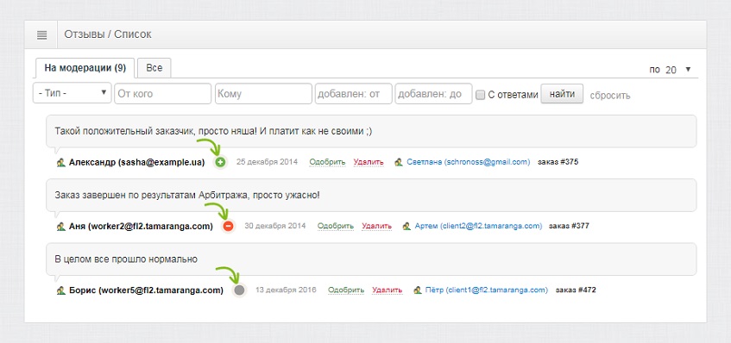Approve Аня's review via 'Одобрить'
731x343 pixels.
point(336,226)
